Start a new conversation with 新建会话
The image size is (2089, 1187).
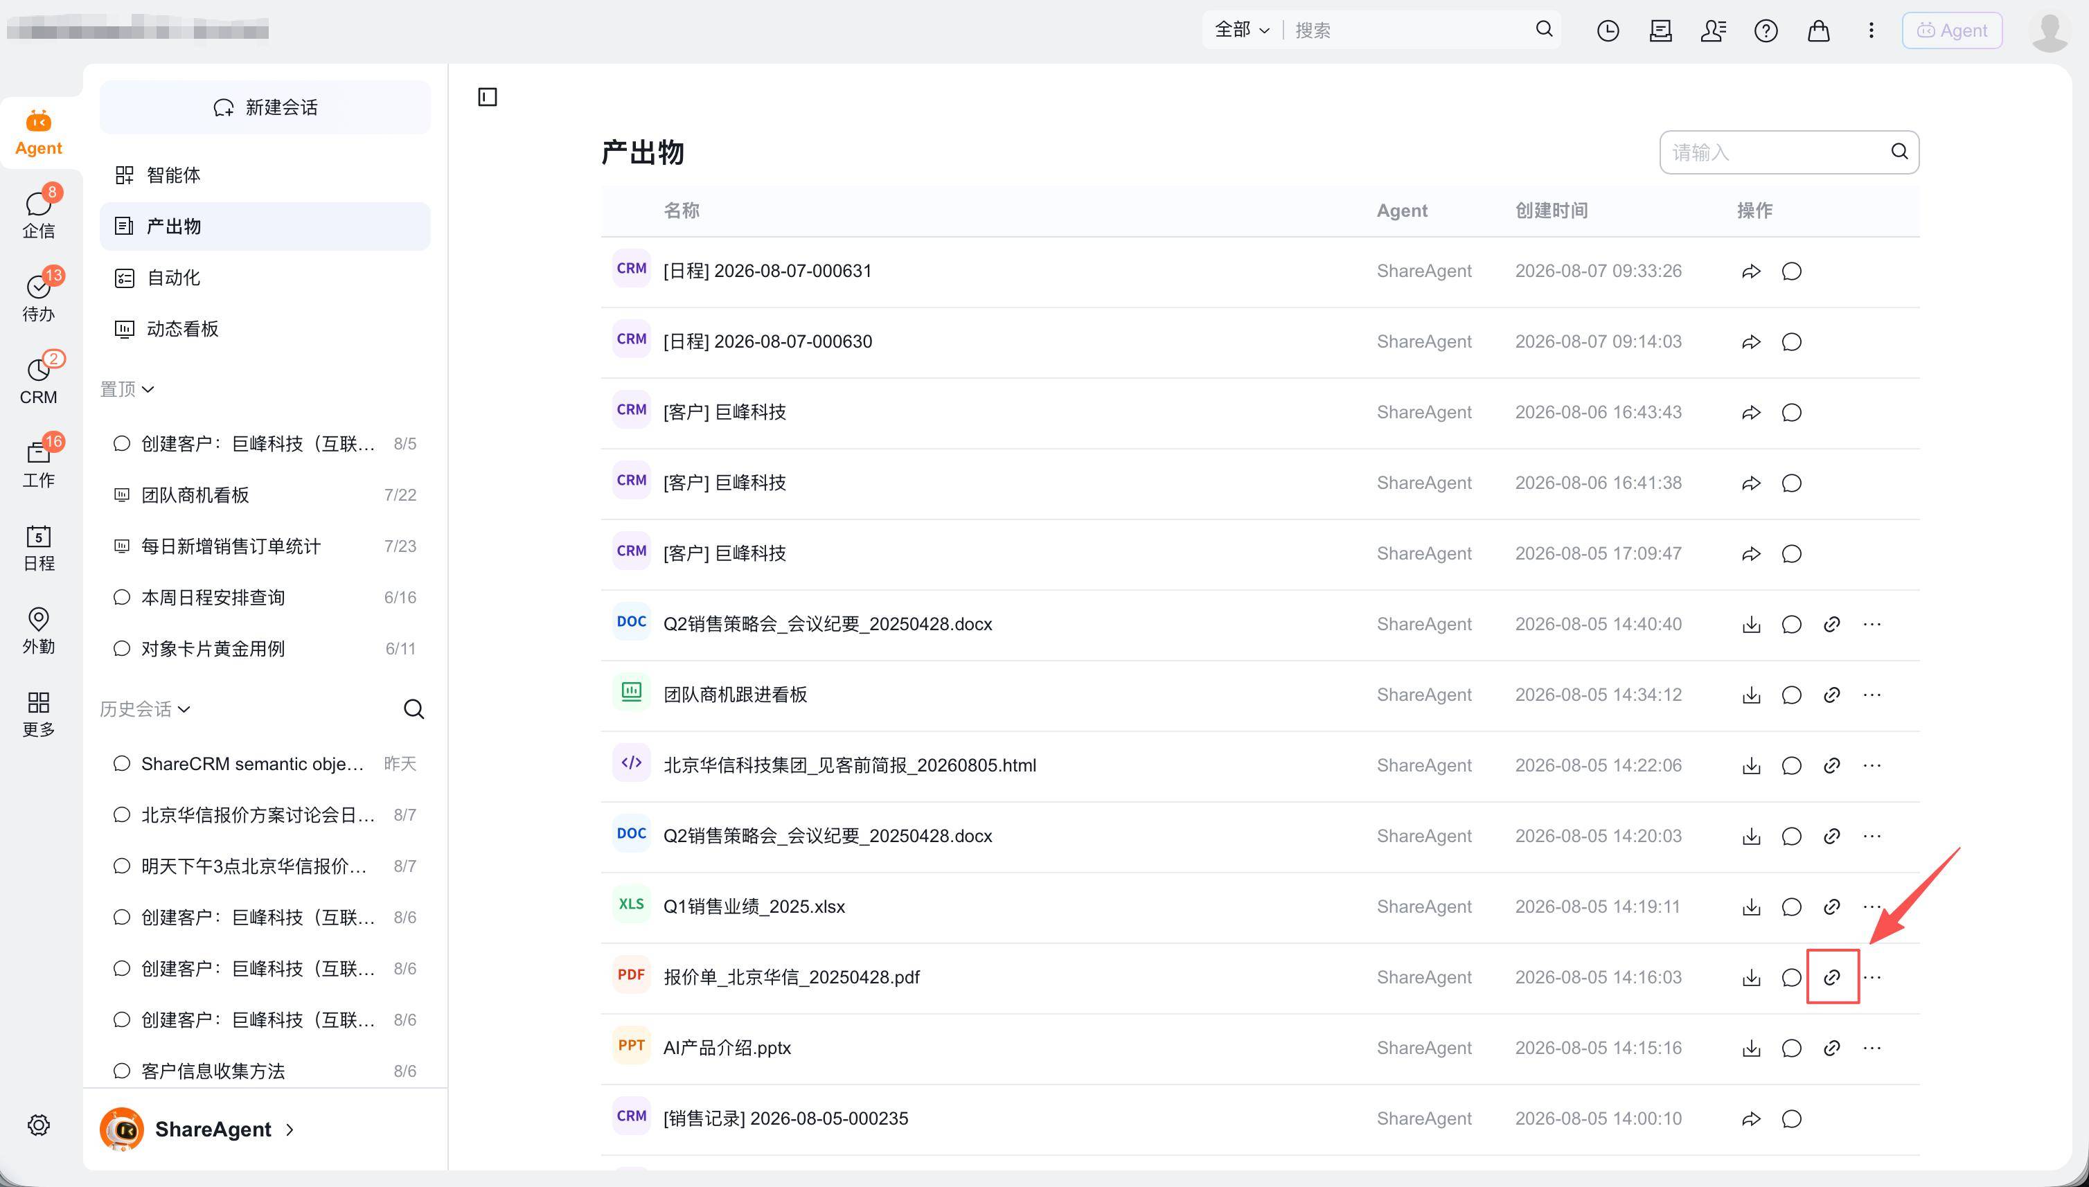coord(265,107)
